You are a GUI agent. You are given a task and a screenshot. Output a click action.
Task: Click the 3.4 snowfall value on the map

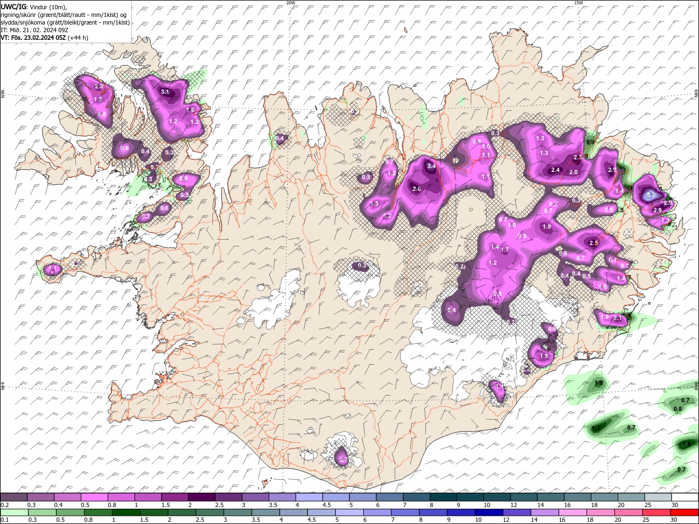(x=431, y=166)
